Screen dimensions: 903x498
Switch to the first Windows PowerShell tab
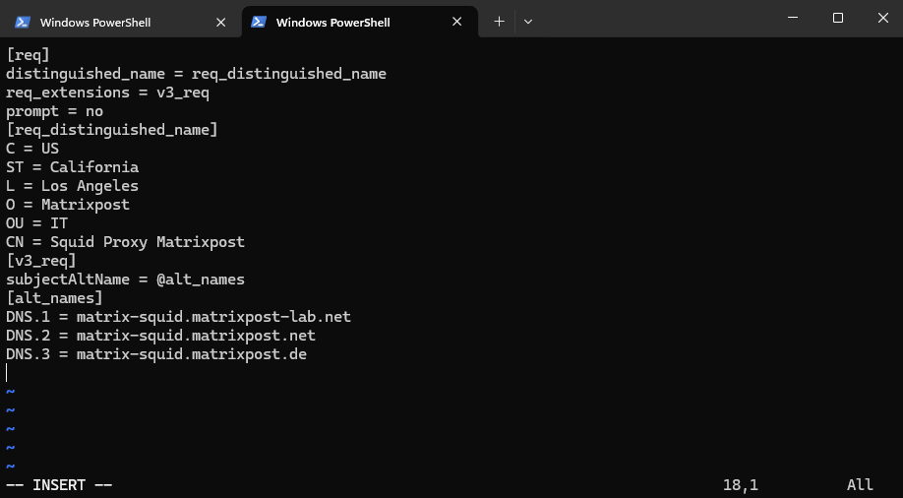[118, 22]
